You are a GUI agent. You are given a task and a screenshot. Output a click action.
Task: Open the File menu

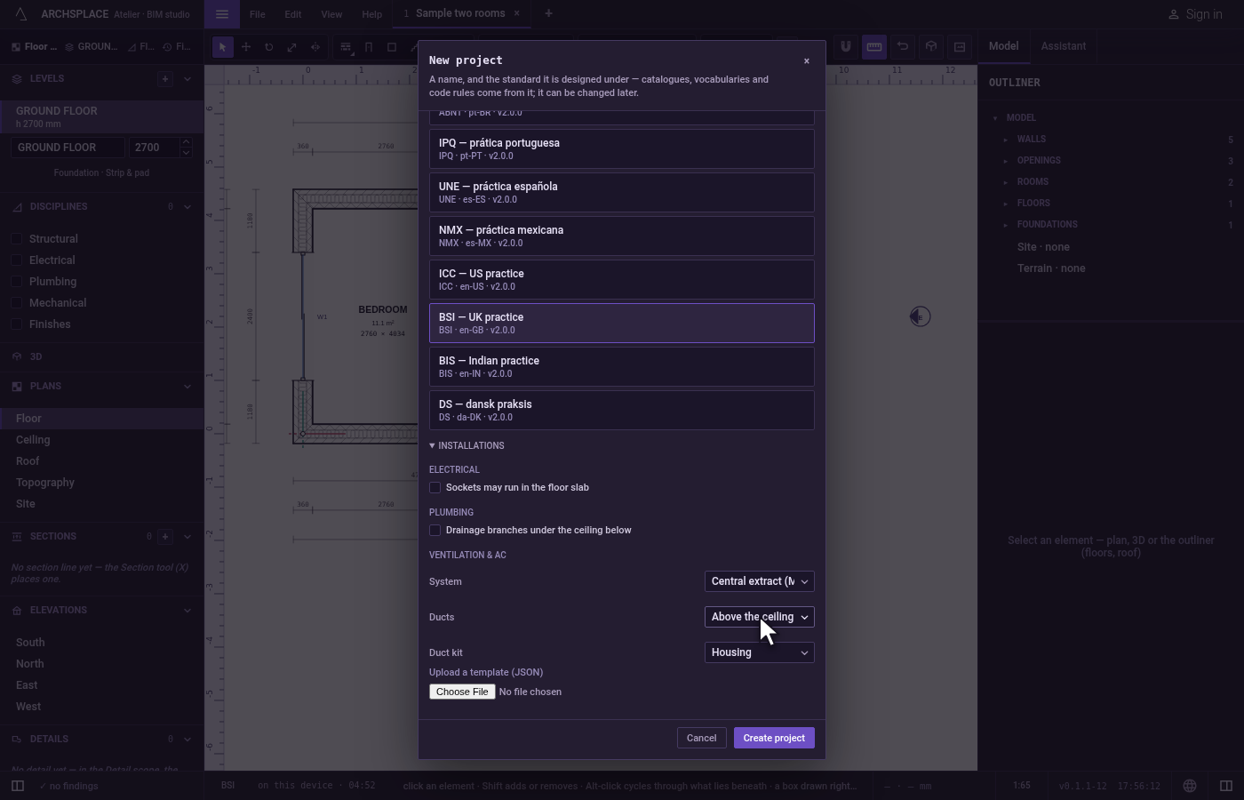257,14
